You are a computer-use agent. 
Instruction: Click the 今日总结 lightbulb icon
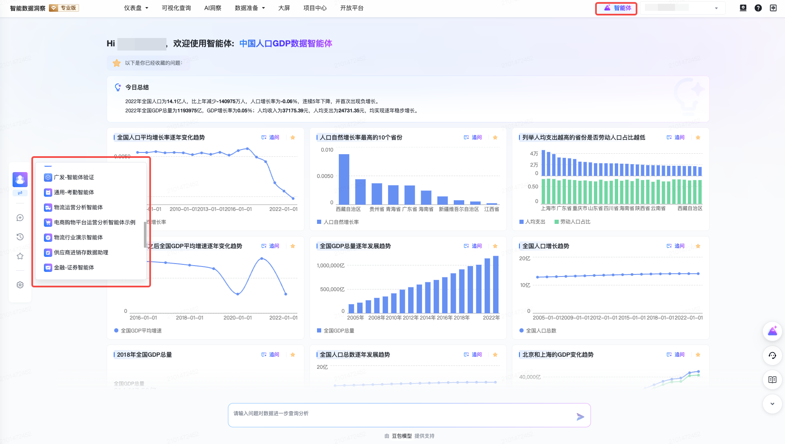click(118, 87)
